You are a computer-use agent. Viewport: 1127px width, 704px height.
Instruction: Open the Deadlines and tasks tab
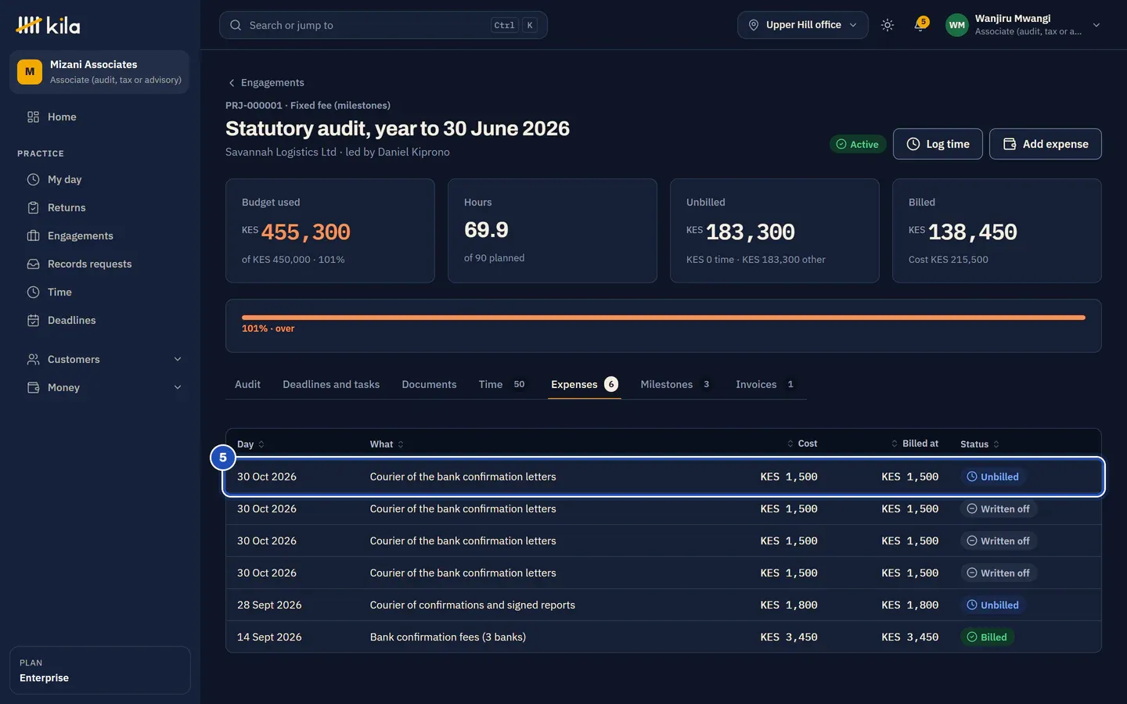[x=331, y=384]
